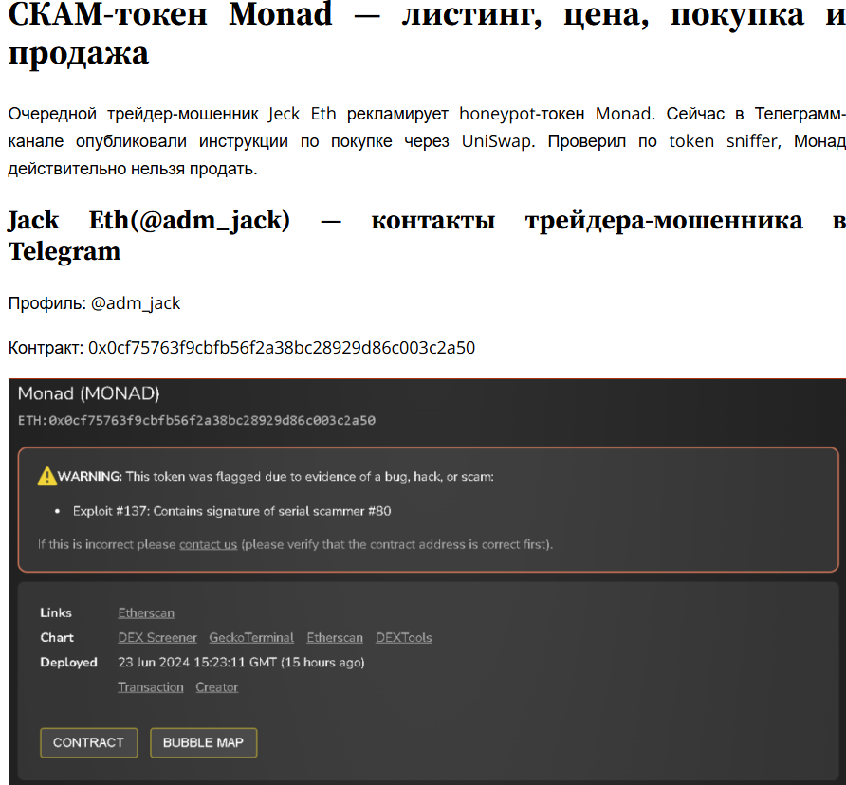Image resolution: width=846 pixels, height=785 pixels.
Task: Open the DEXTools chart link
Action: click(404, 638)
